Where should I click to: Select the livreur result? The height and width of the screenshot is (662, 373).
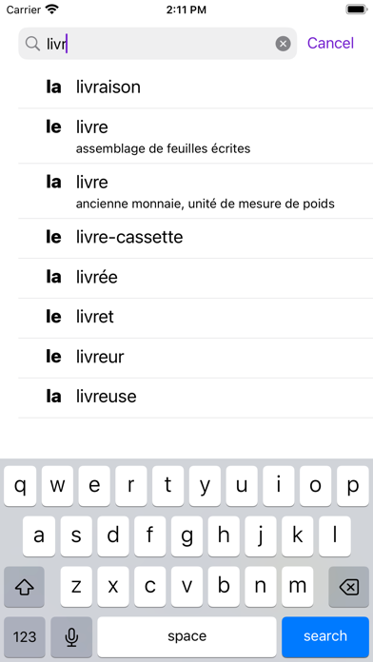(x=196, y=358)
